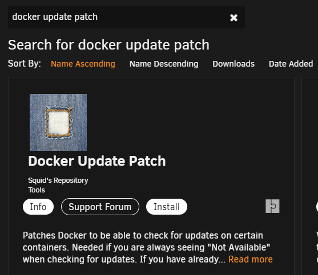Select the Tools category label

pos(37,190)
